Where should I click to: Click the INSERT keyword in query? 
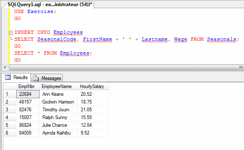tap(24, 32)
